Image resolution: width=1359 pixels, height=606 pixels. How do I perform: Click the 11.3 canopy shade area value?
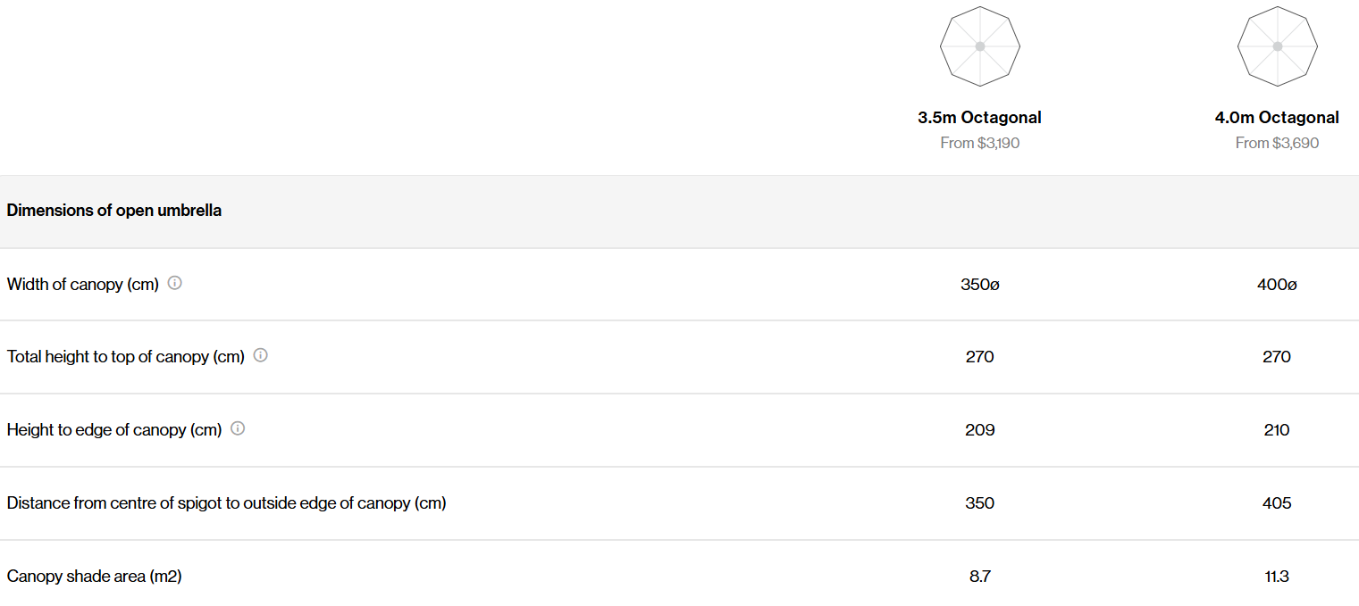tap(1277, 577)
